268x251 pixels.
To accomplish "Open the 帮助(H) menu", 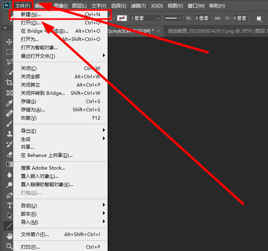I will 217,6.
